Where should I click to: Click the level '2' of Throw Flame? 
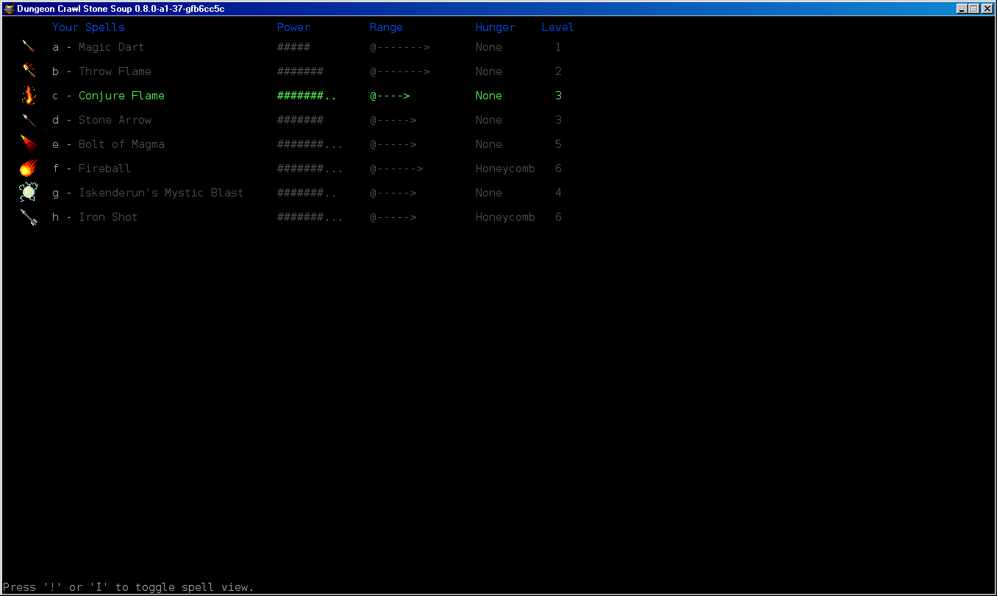(558, 71)
